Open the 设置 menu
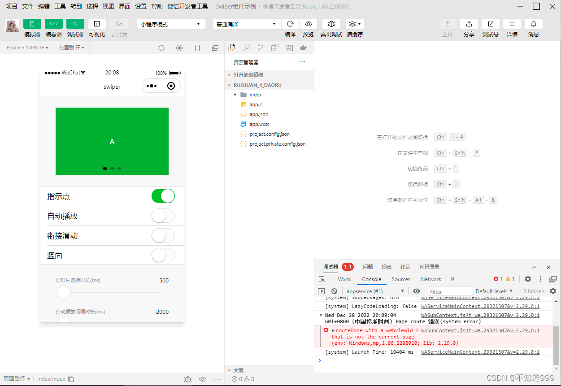The image size is (561, 386). coord(141,6)
